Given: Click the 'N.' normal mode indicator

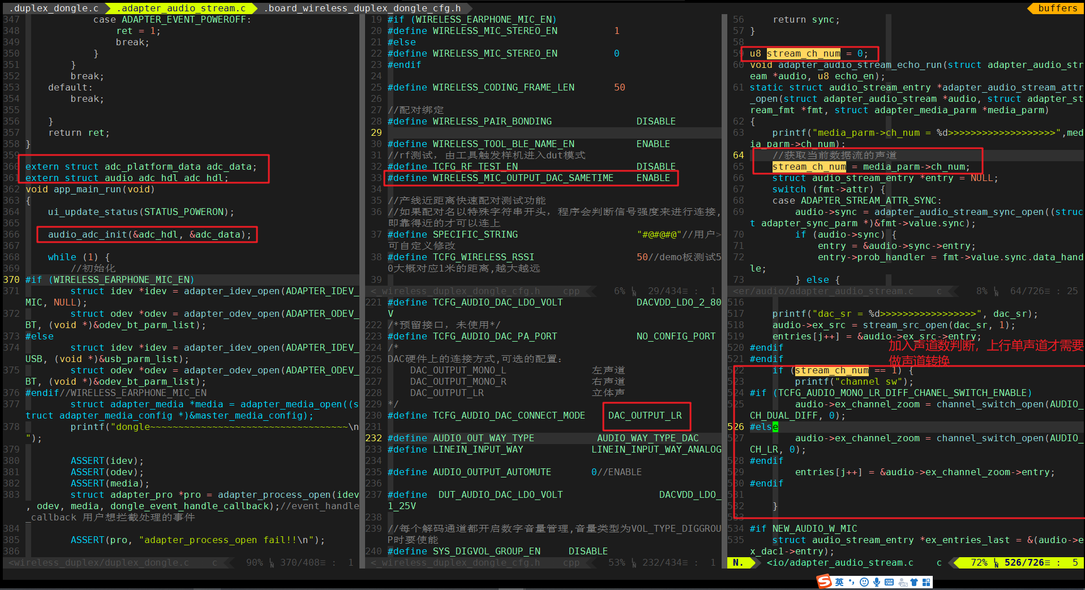Looking at the screenshot, I should pos(738,562).
